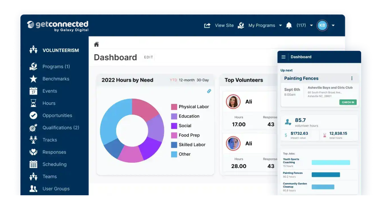Viewport: 386px width, 217px height.
Task: Open Benchmarks from the sidebar menu
Action: (56, 79)
